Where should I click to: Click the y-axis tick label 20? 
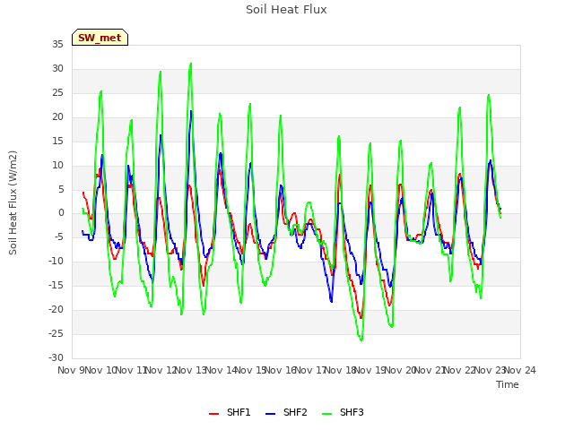(57, 117)
